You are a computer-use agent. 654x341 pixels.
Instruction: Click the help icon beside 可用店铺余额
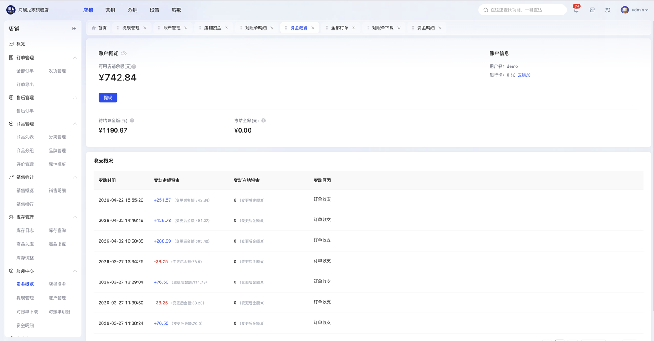(134, 66)
